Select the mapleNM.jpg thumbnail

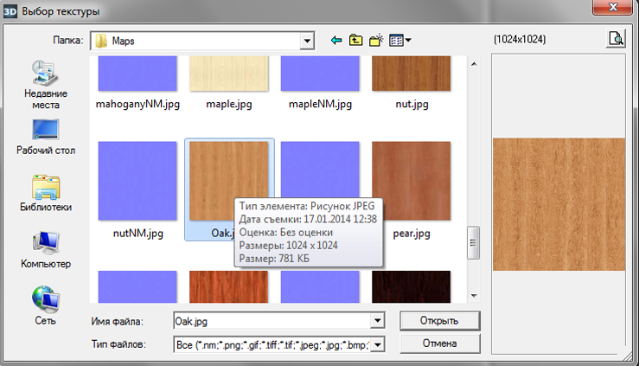click(x=320, y=74)
